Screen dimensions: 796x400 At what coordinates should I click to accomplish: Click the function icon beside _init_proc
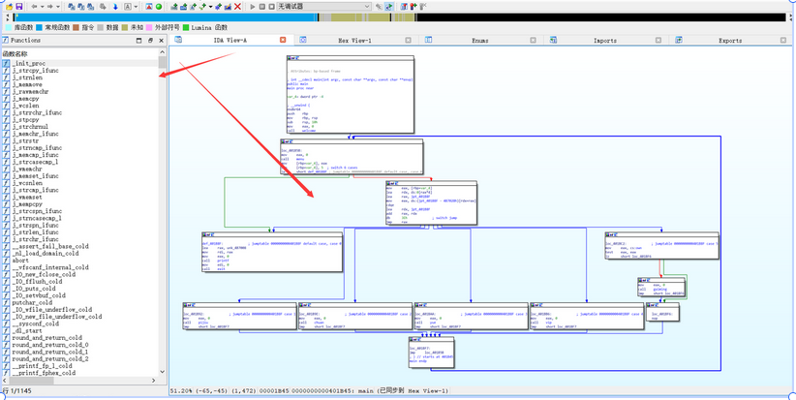[x=6, y=64]
